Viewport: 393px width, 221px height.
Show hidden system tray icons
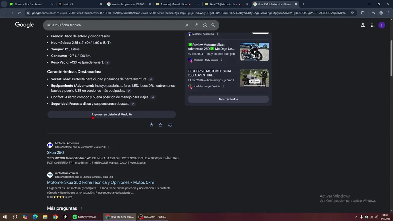coord(356,217)
